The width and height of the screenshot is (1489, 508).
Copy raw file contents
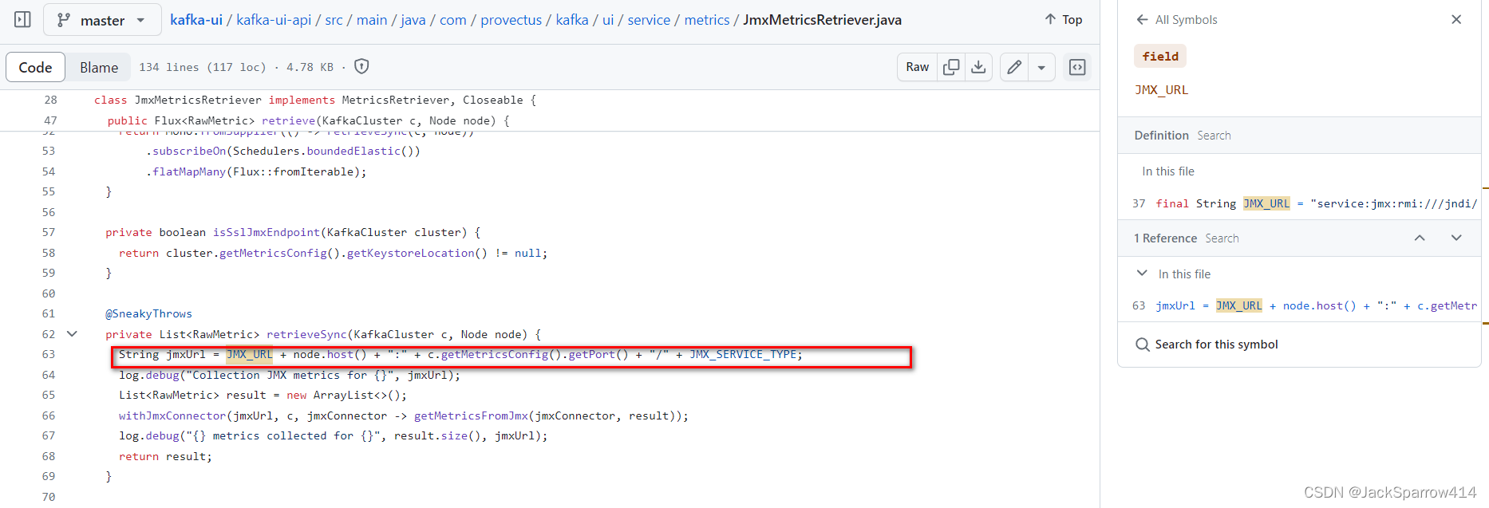tap(951, 67)
